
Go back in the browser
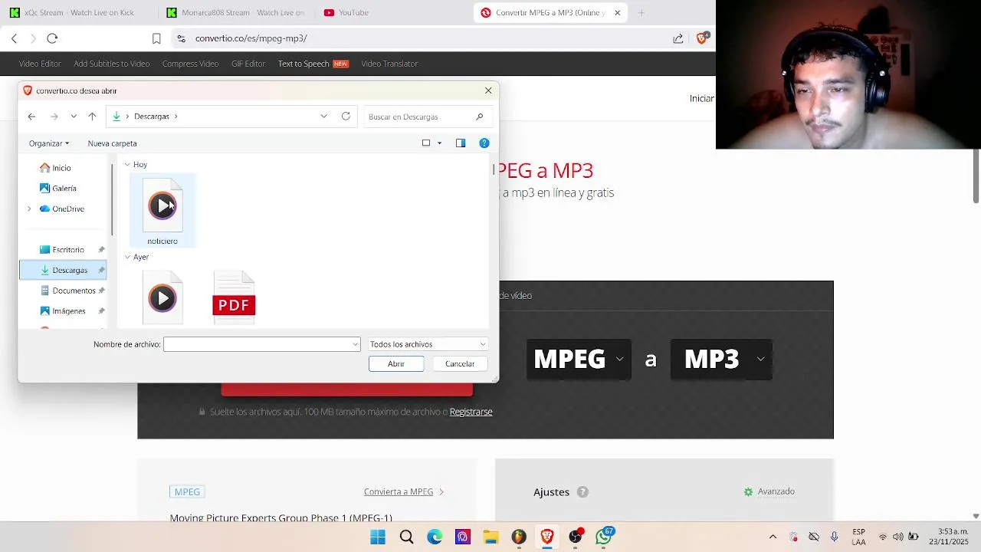point(14,38)
